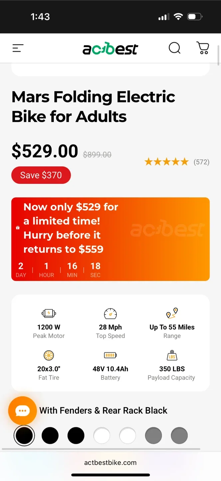Image resolution: width=221 pixels, height=481 pixels.
Task: Choose the first white color swatch
Action: (102, 436)
